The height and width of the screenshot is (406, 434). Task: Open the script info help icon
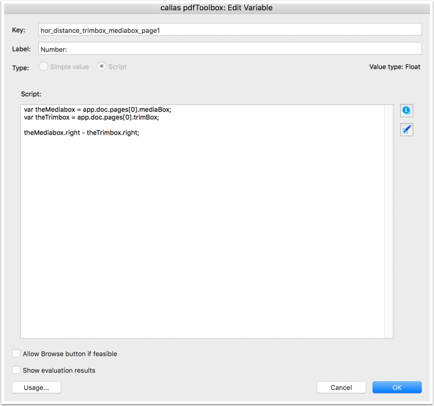click(x=406, y=111)
